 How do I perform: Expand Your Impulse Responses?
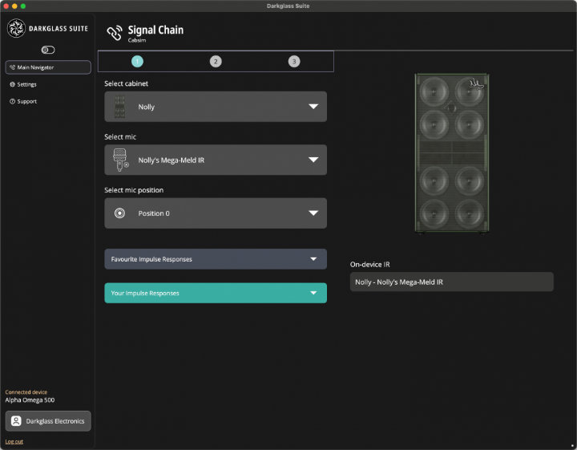[216, 293]
